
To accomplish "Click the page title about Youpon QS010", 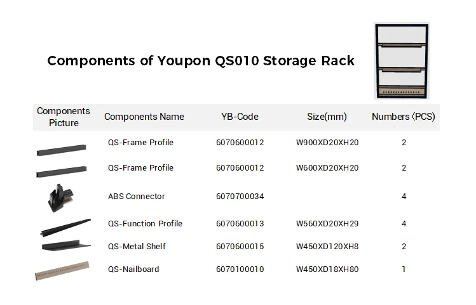I will pyautogui.click(x=201, y=61).
